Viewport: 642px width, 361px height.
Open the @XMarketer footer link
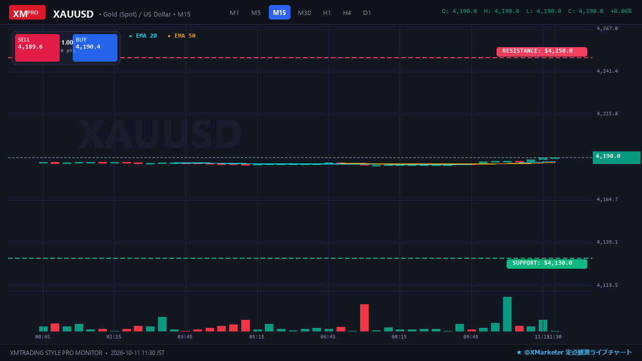[x=574, y=353]
